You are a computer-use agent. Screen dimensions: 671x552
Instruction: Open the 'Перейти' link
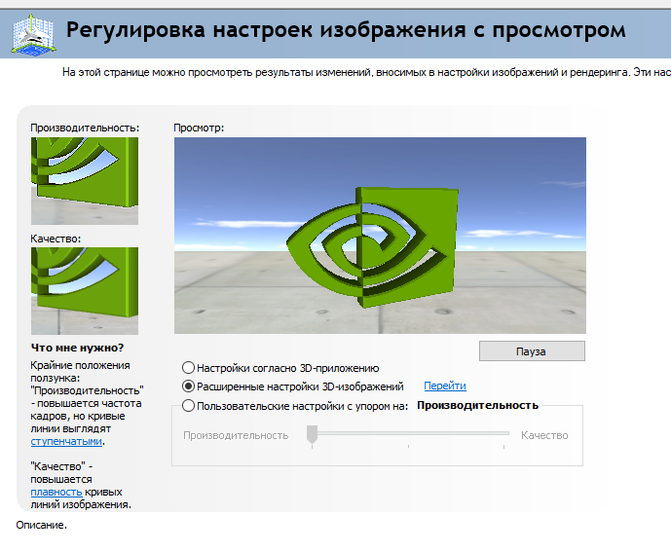[445, 386]
